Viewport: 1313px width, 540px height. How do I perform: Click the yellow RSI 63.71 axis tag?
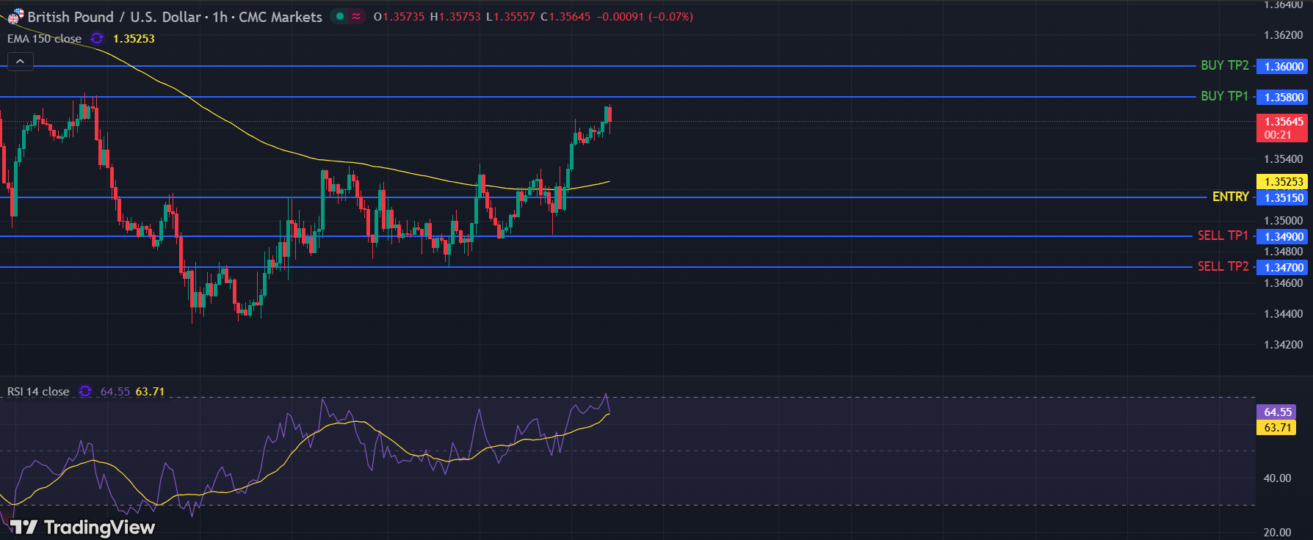point(1277,428)
